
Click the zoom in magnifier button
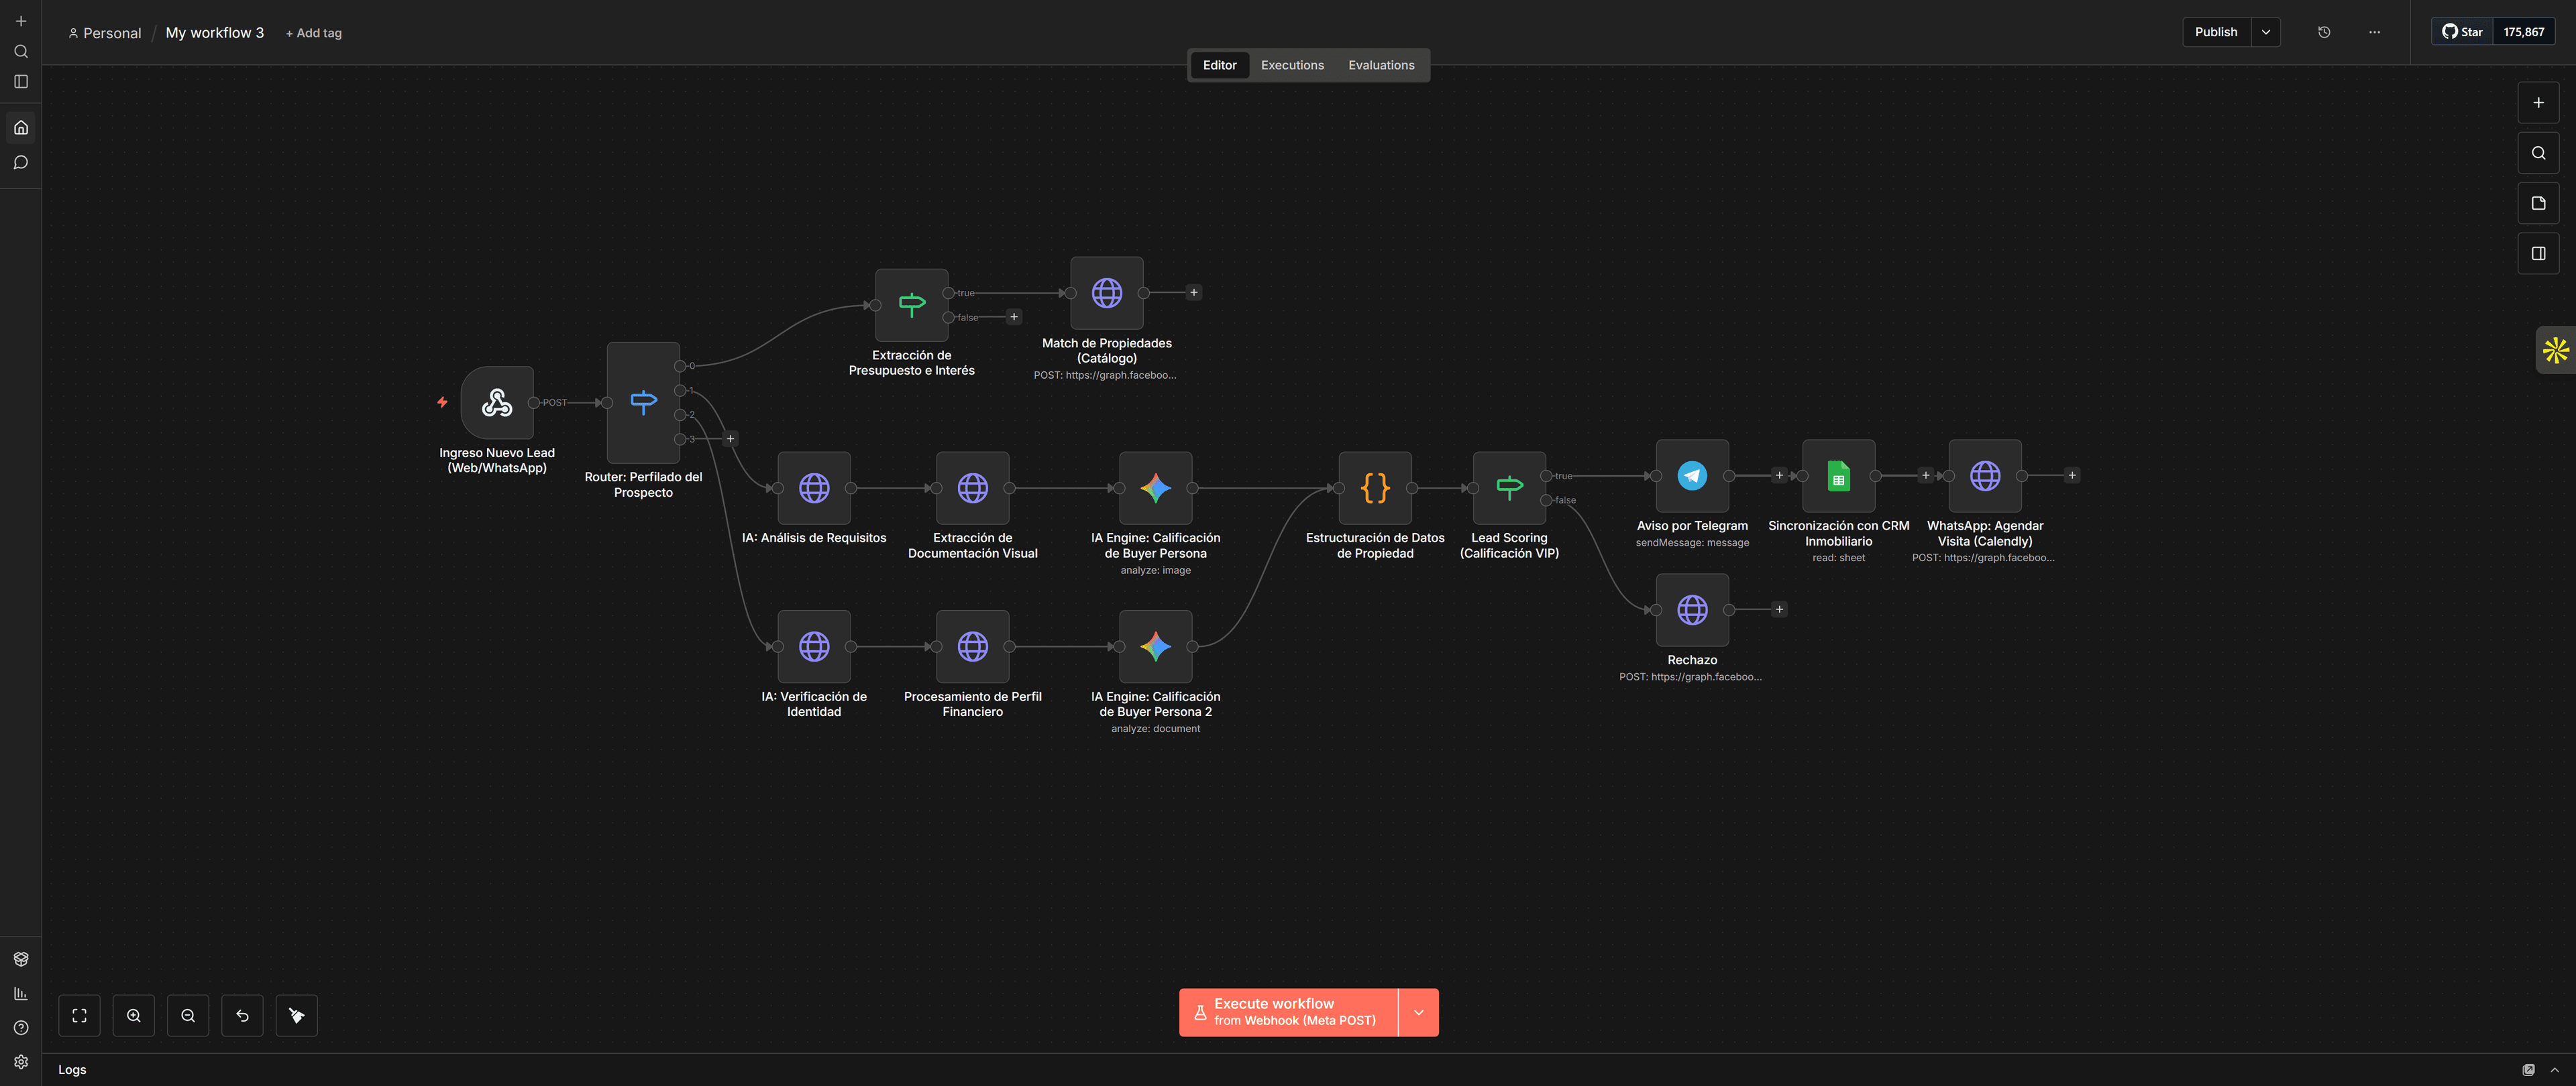pos(134,1015)
